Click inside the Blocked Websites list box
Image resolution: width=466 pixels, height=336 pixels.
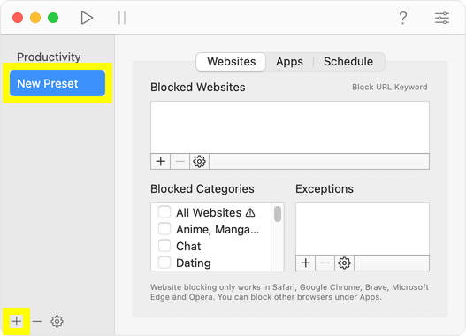pos(290,127)
